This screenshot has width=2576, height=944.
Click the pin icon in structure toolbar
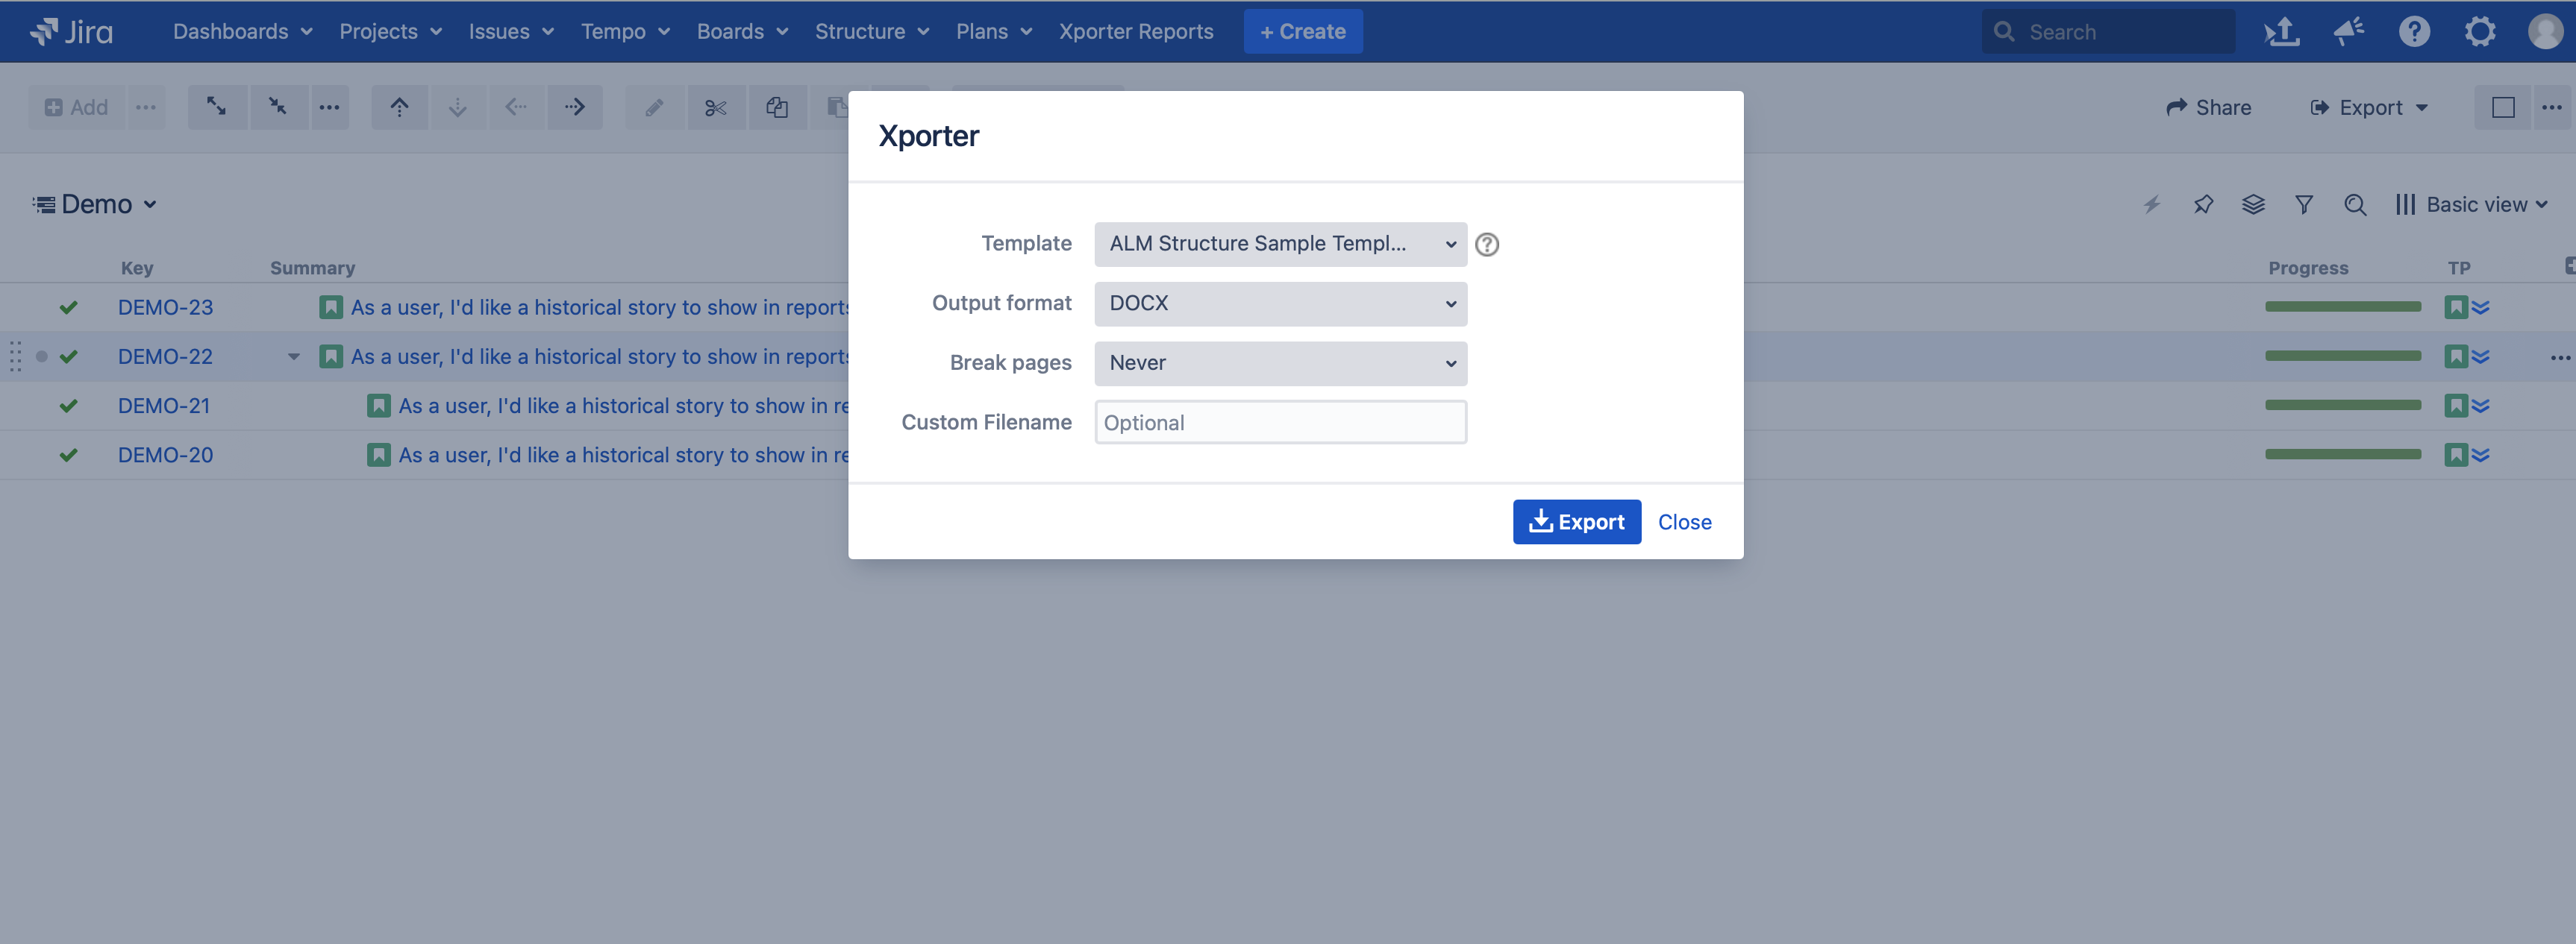coord(2203,205)
